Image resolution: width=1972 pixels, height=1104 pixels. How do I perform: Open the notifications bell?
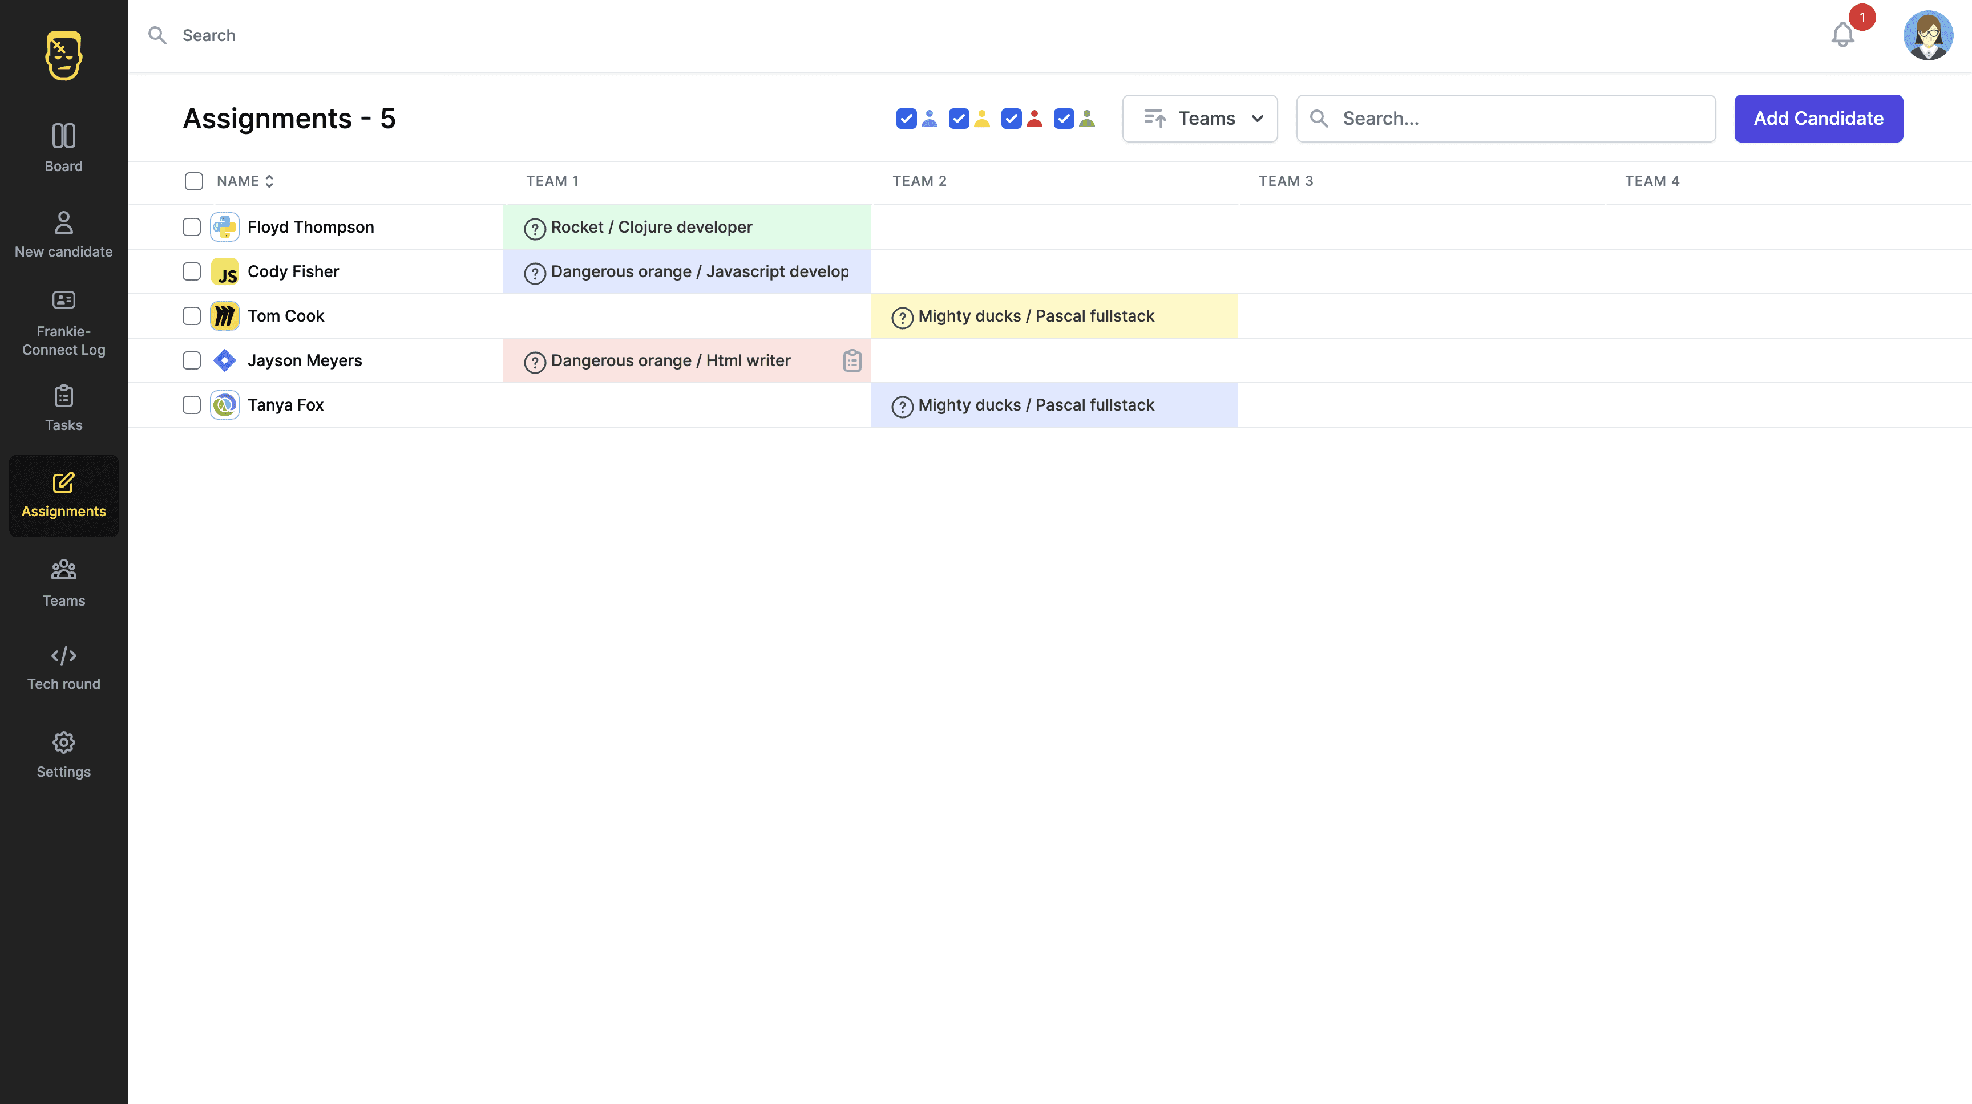pos(1842,35)
